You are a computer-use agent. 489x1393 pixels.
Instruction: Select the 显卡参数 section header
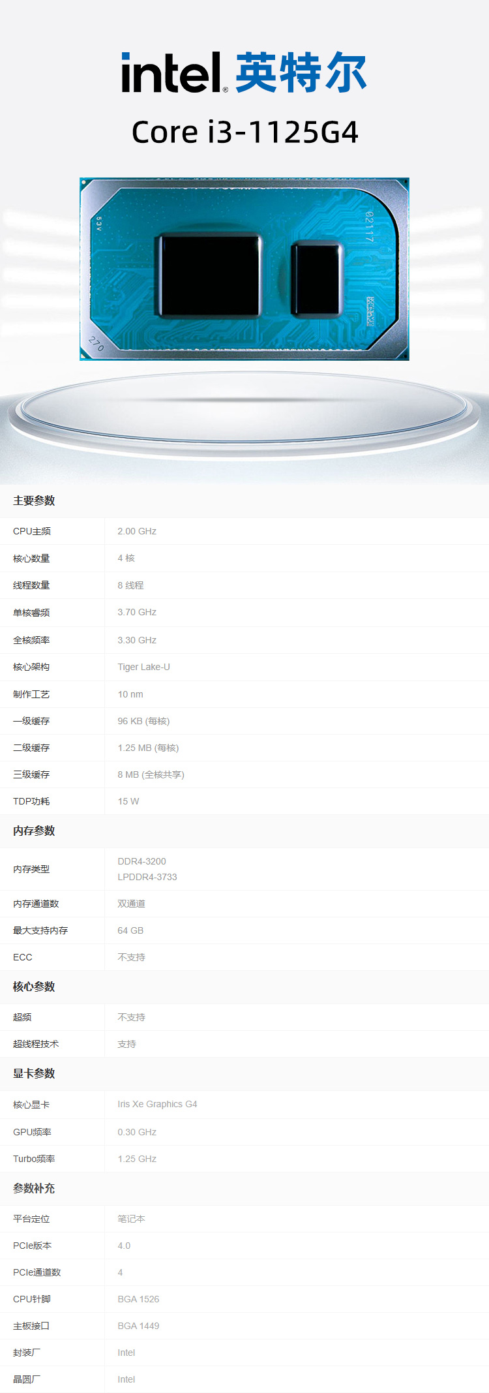point(34,1073)
